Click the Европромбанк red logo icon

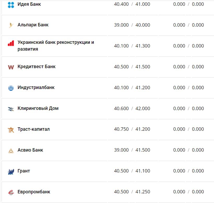pyautogui.click(x=11, y=192)
